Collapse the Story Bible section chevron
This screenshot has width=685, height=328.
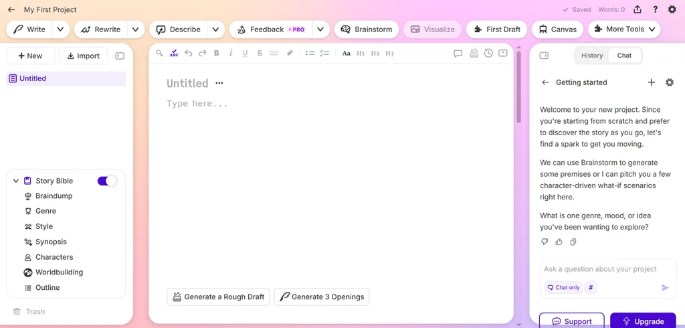coord(16,181)
